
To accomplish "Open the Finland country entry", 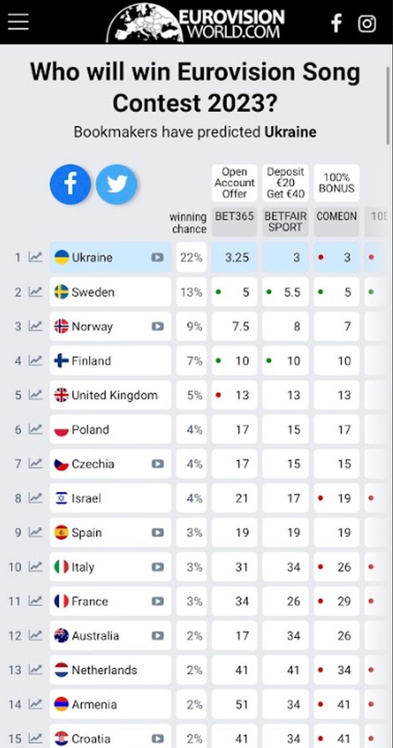I will [x=92, y=361].
